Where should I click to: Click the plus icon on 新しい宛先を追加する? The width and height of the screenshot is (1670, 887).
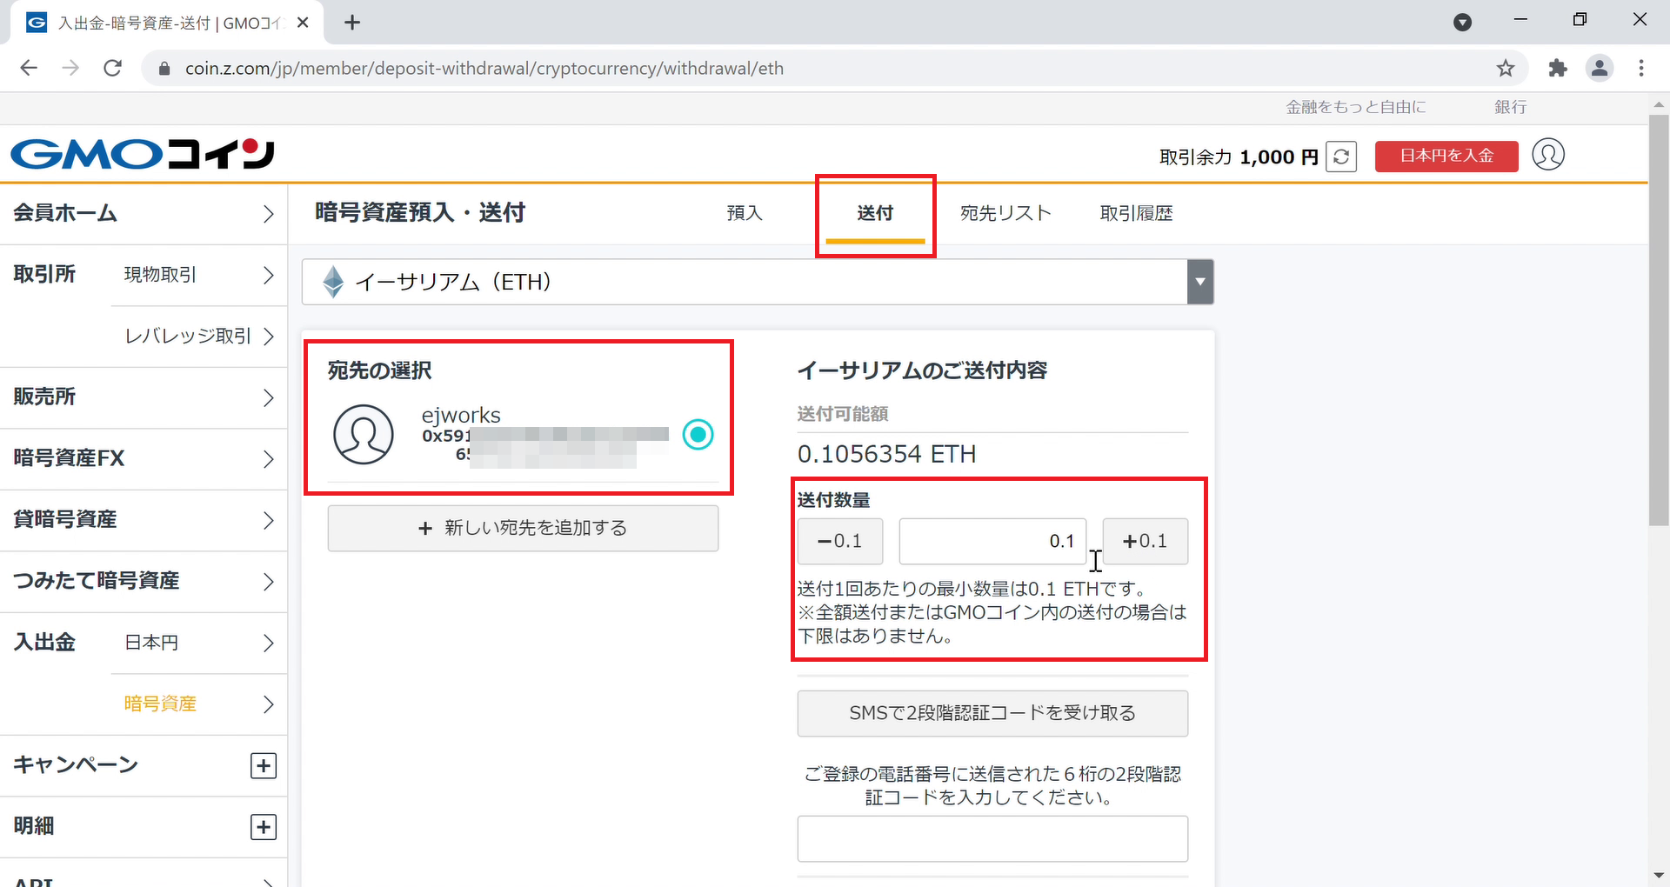(x=425, y=528)
